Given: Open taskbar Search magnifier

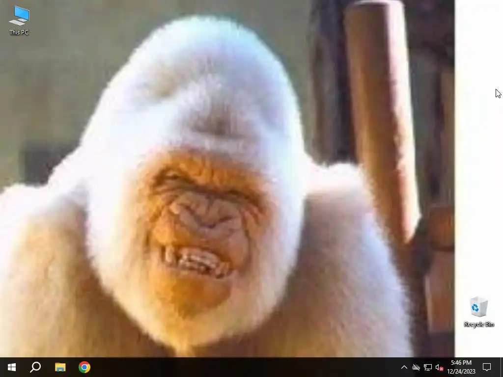Looking at the screenshot, I should point(35,367).
